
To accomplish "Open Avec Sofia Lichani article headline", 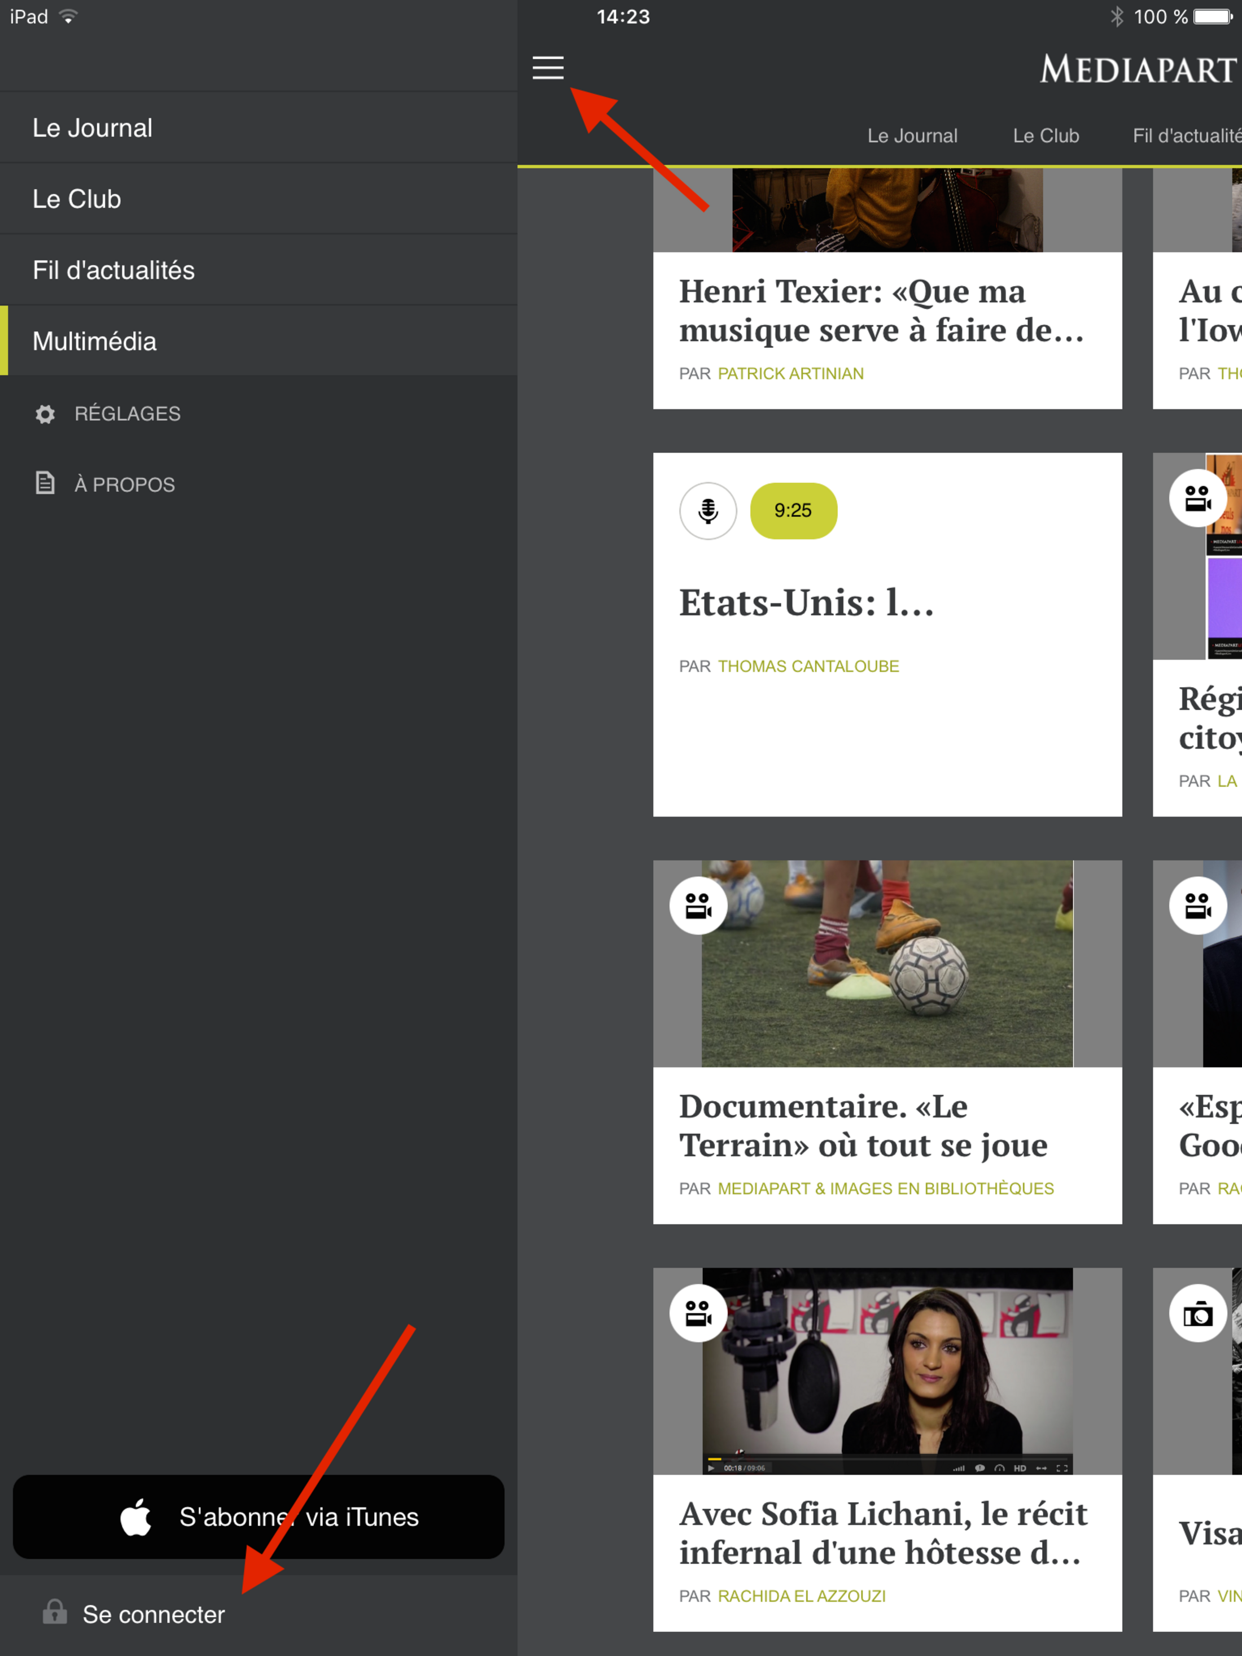I will click(x=884, y=1533).
